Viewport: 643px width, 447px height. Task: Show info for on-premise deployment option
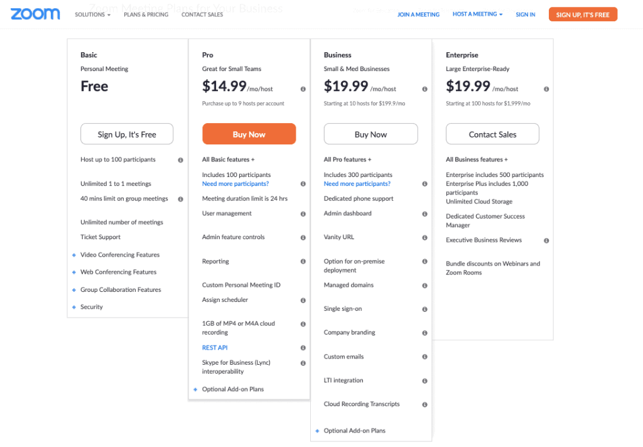tap(425, 262)
